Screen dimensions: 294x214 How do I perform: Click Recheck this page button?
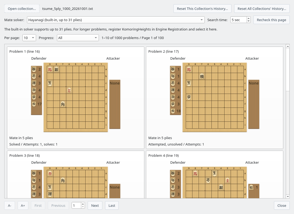pos(271,20)
